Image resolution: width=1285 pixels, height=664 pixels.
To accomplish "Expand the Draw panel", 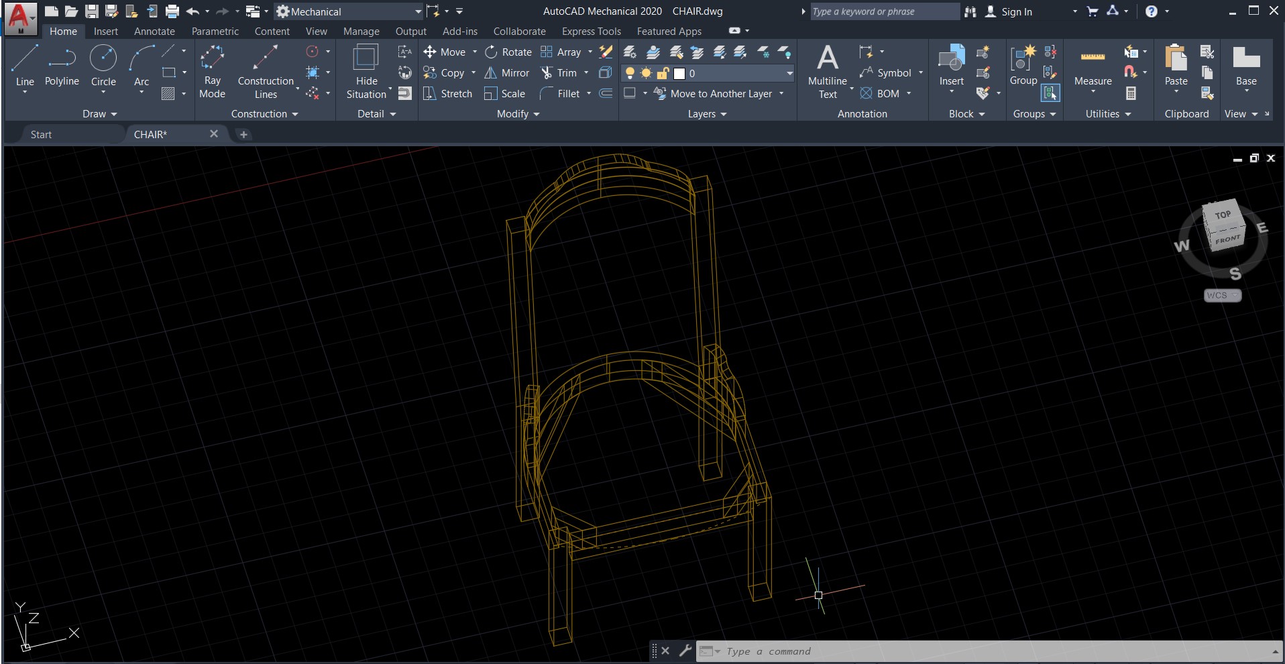I will 99,114.
